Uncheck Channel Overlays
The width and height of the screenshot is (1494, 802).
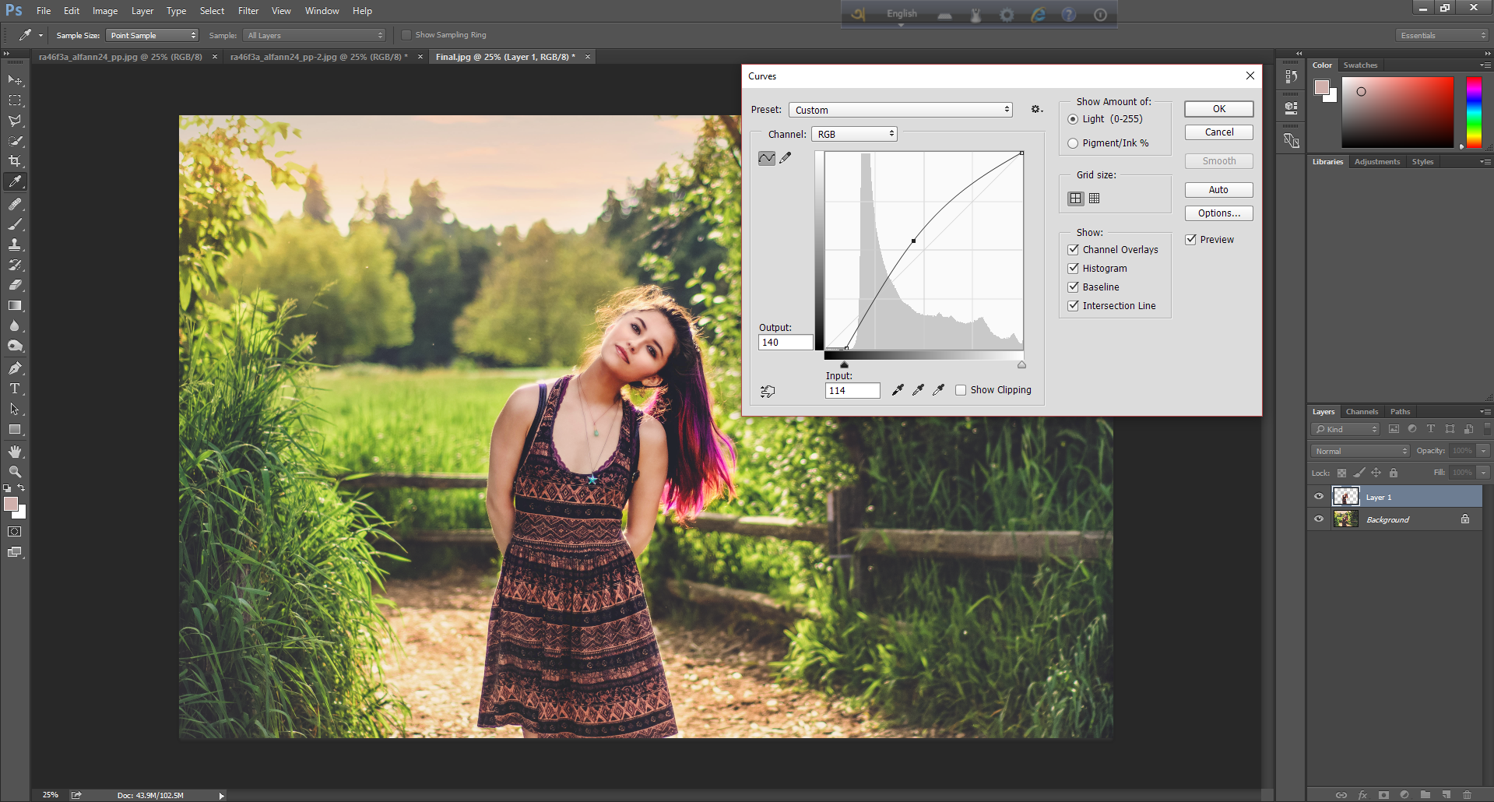[x=1073, y=249]
